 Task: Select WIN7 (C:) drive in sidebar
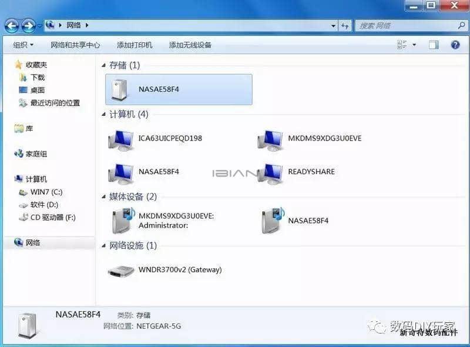pos(46,192)
